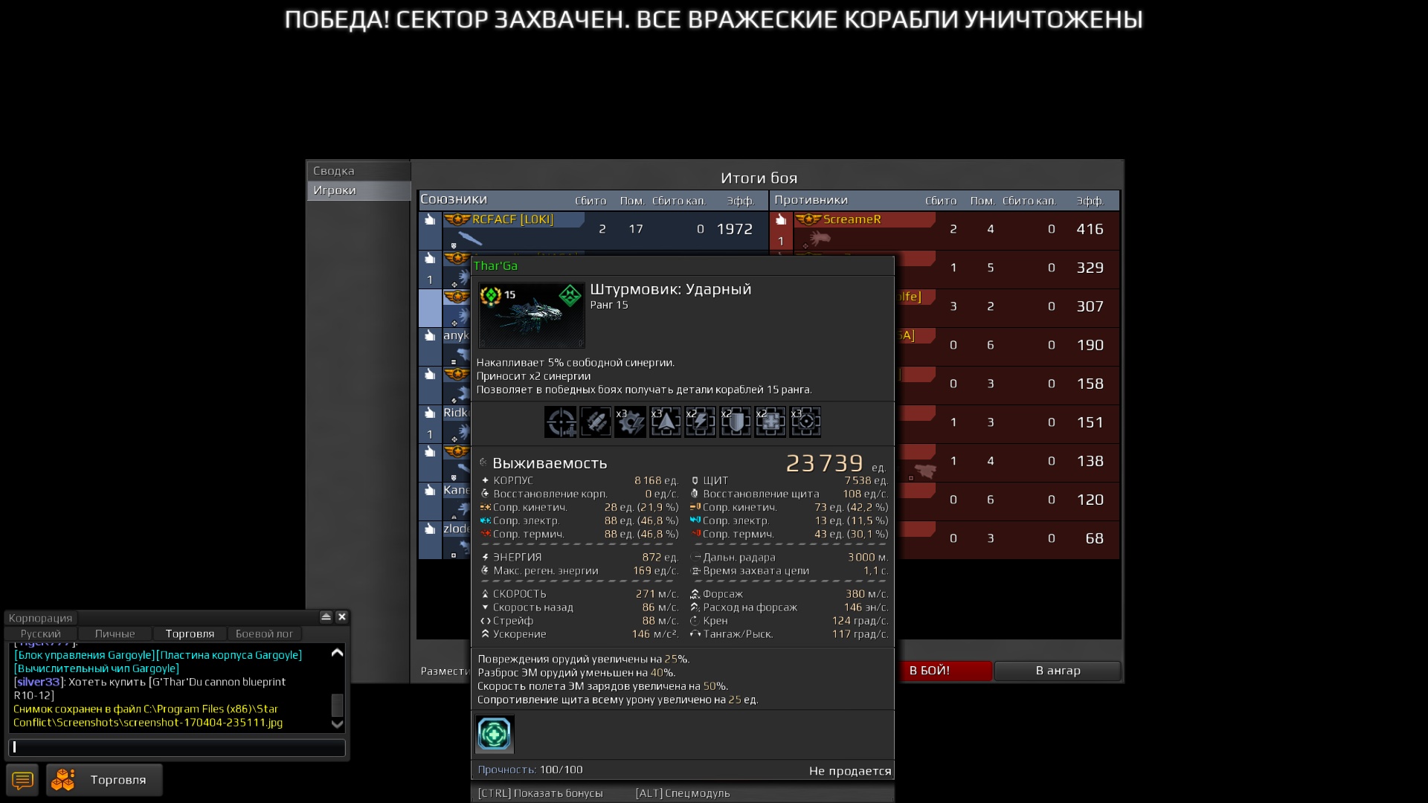The width and height of the screenshot is (1428, 803).
Task: Click thumbs up for player Kane
Action: 430,490
